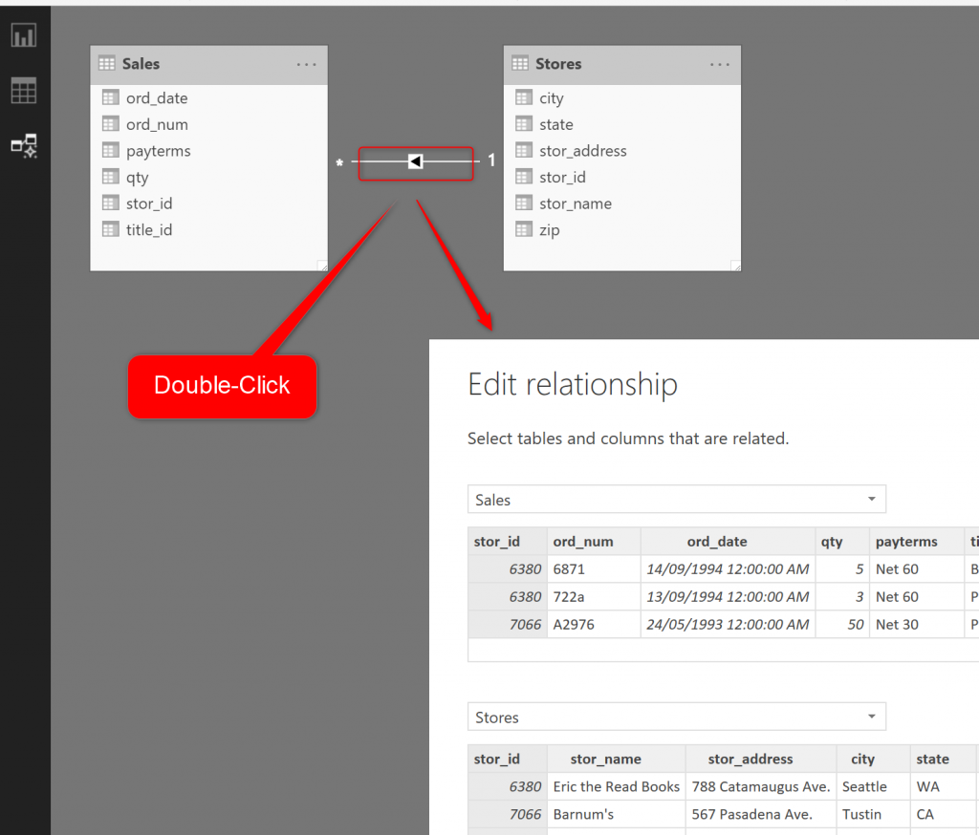Select ord_date field in Sales table
979x835 pixels.
click(157, 98)
